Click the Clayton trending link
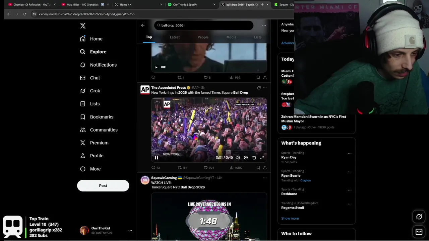The height and width of the screenshot is (241, 429). (x=305, y=180)
